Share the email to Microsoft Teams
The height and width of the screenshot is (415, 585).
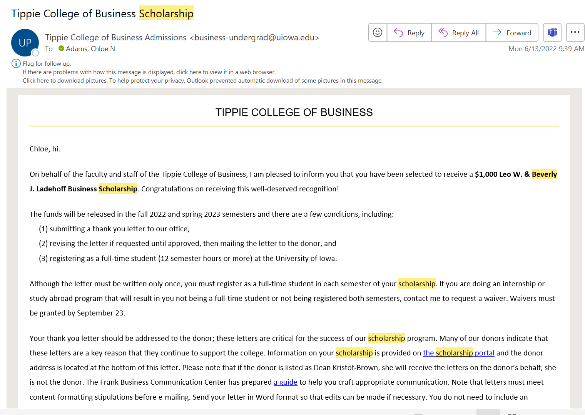click(552, 33)
